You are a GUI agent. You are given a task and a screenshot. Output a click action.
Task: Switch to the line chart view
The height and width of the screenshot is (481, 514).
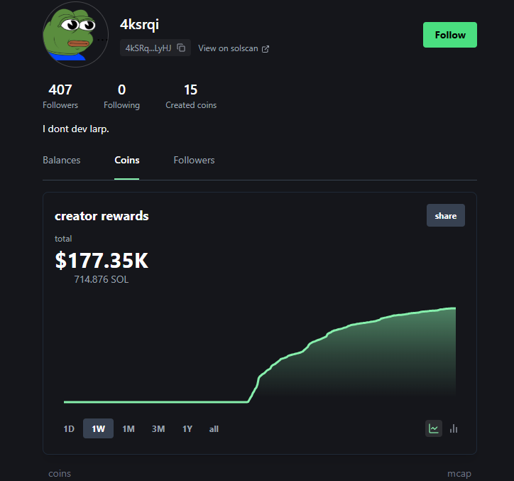(433, 428)
